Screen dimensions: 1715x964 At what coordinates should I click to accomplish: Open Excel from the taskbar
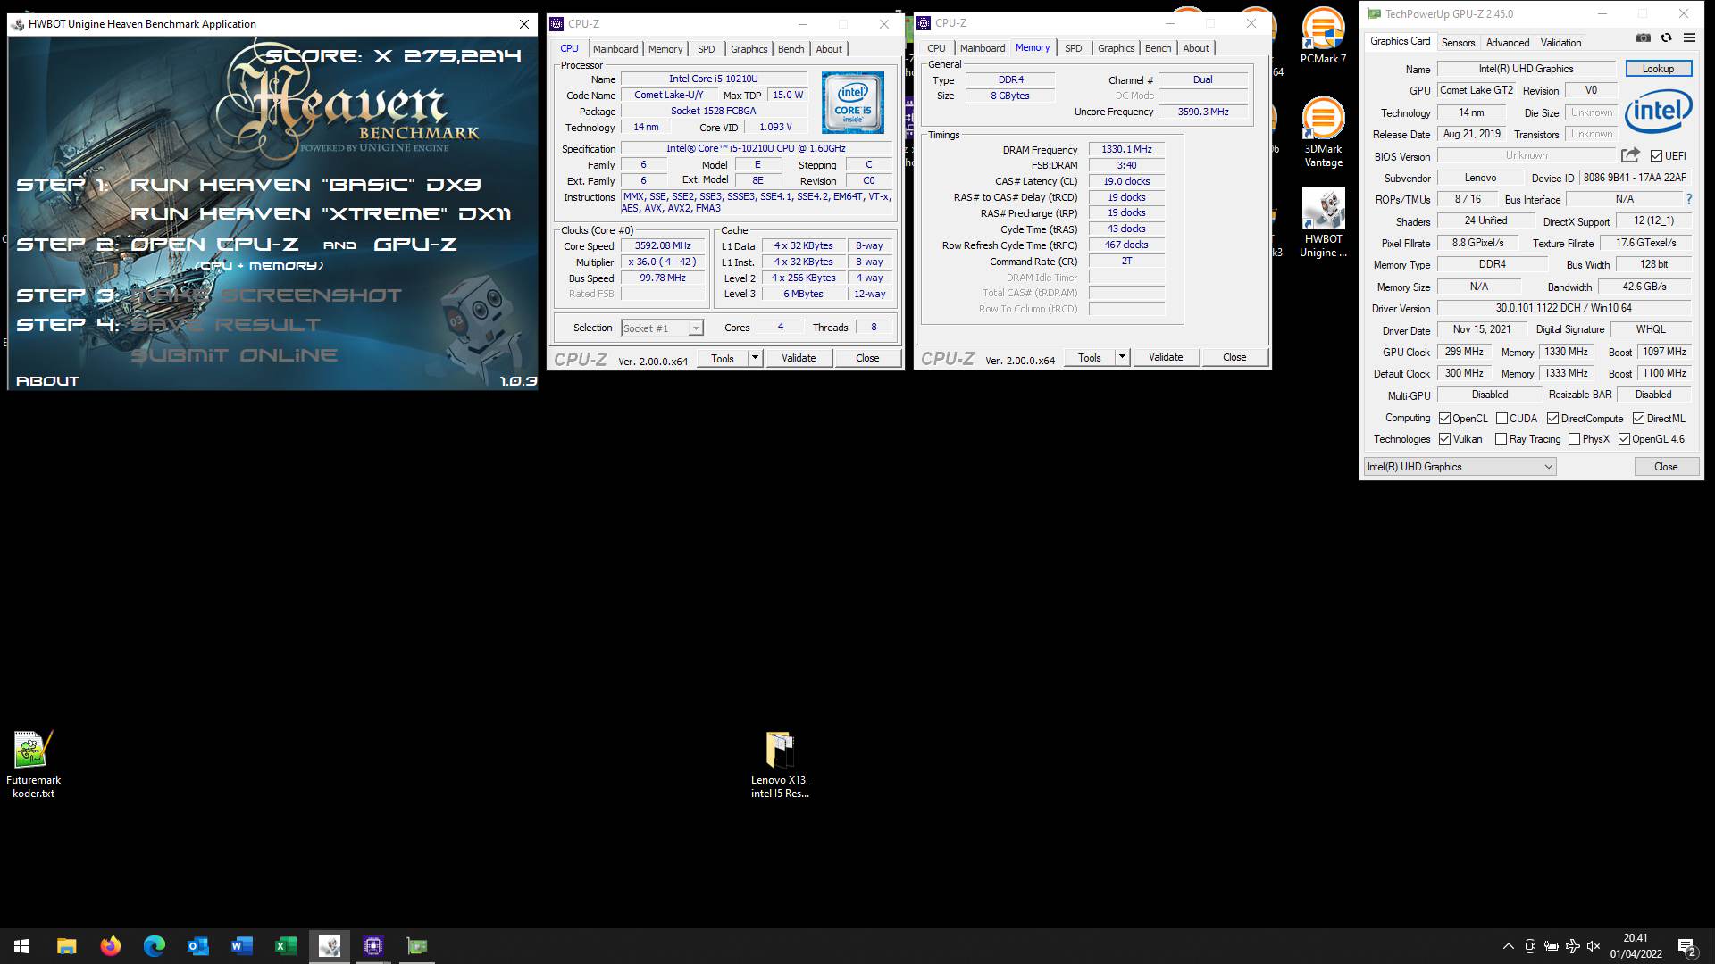[x=285, y=946]
